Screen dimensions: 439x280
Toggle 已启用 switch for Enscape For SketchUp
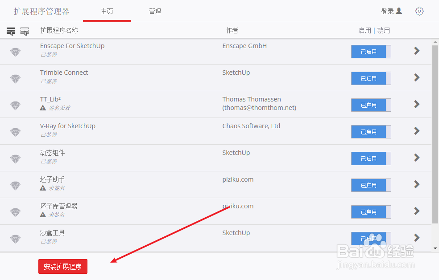(x=371, y=52)
